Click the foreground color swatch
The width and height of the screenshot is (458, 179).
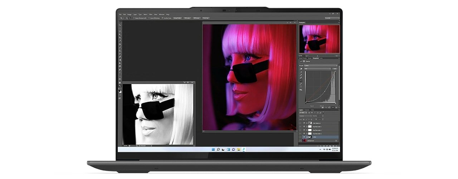pyautogui.click(x=120, y=91)
